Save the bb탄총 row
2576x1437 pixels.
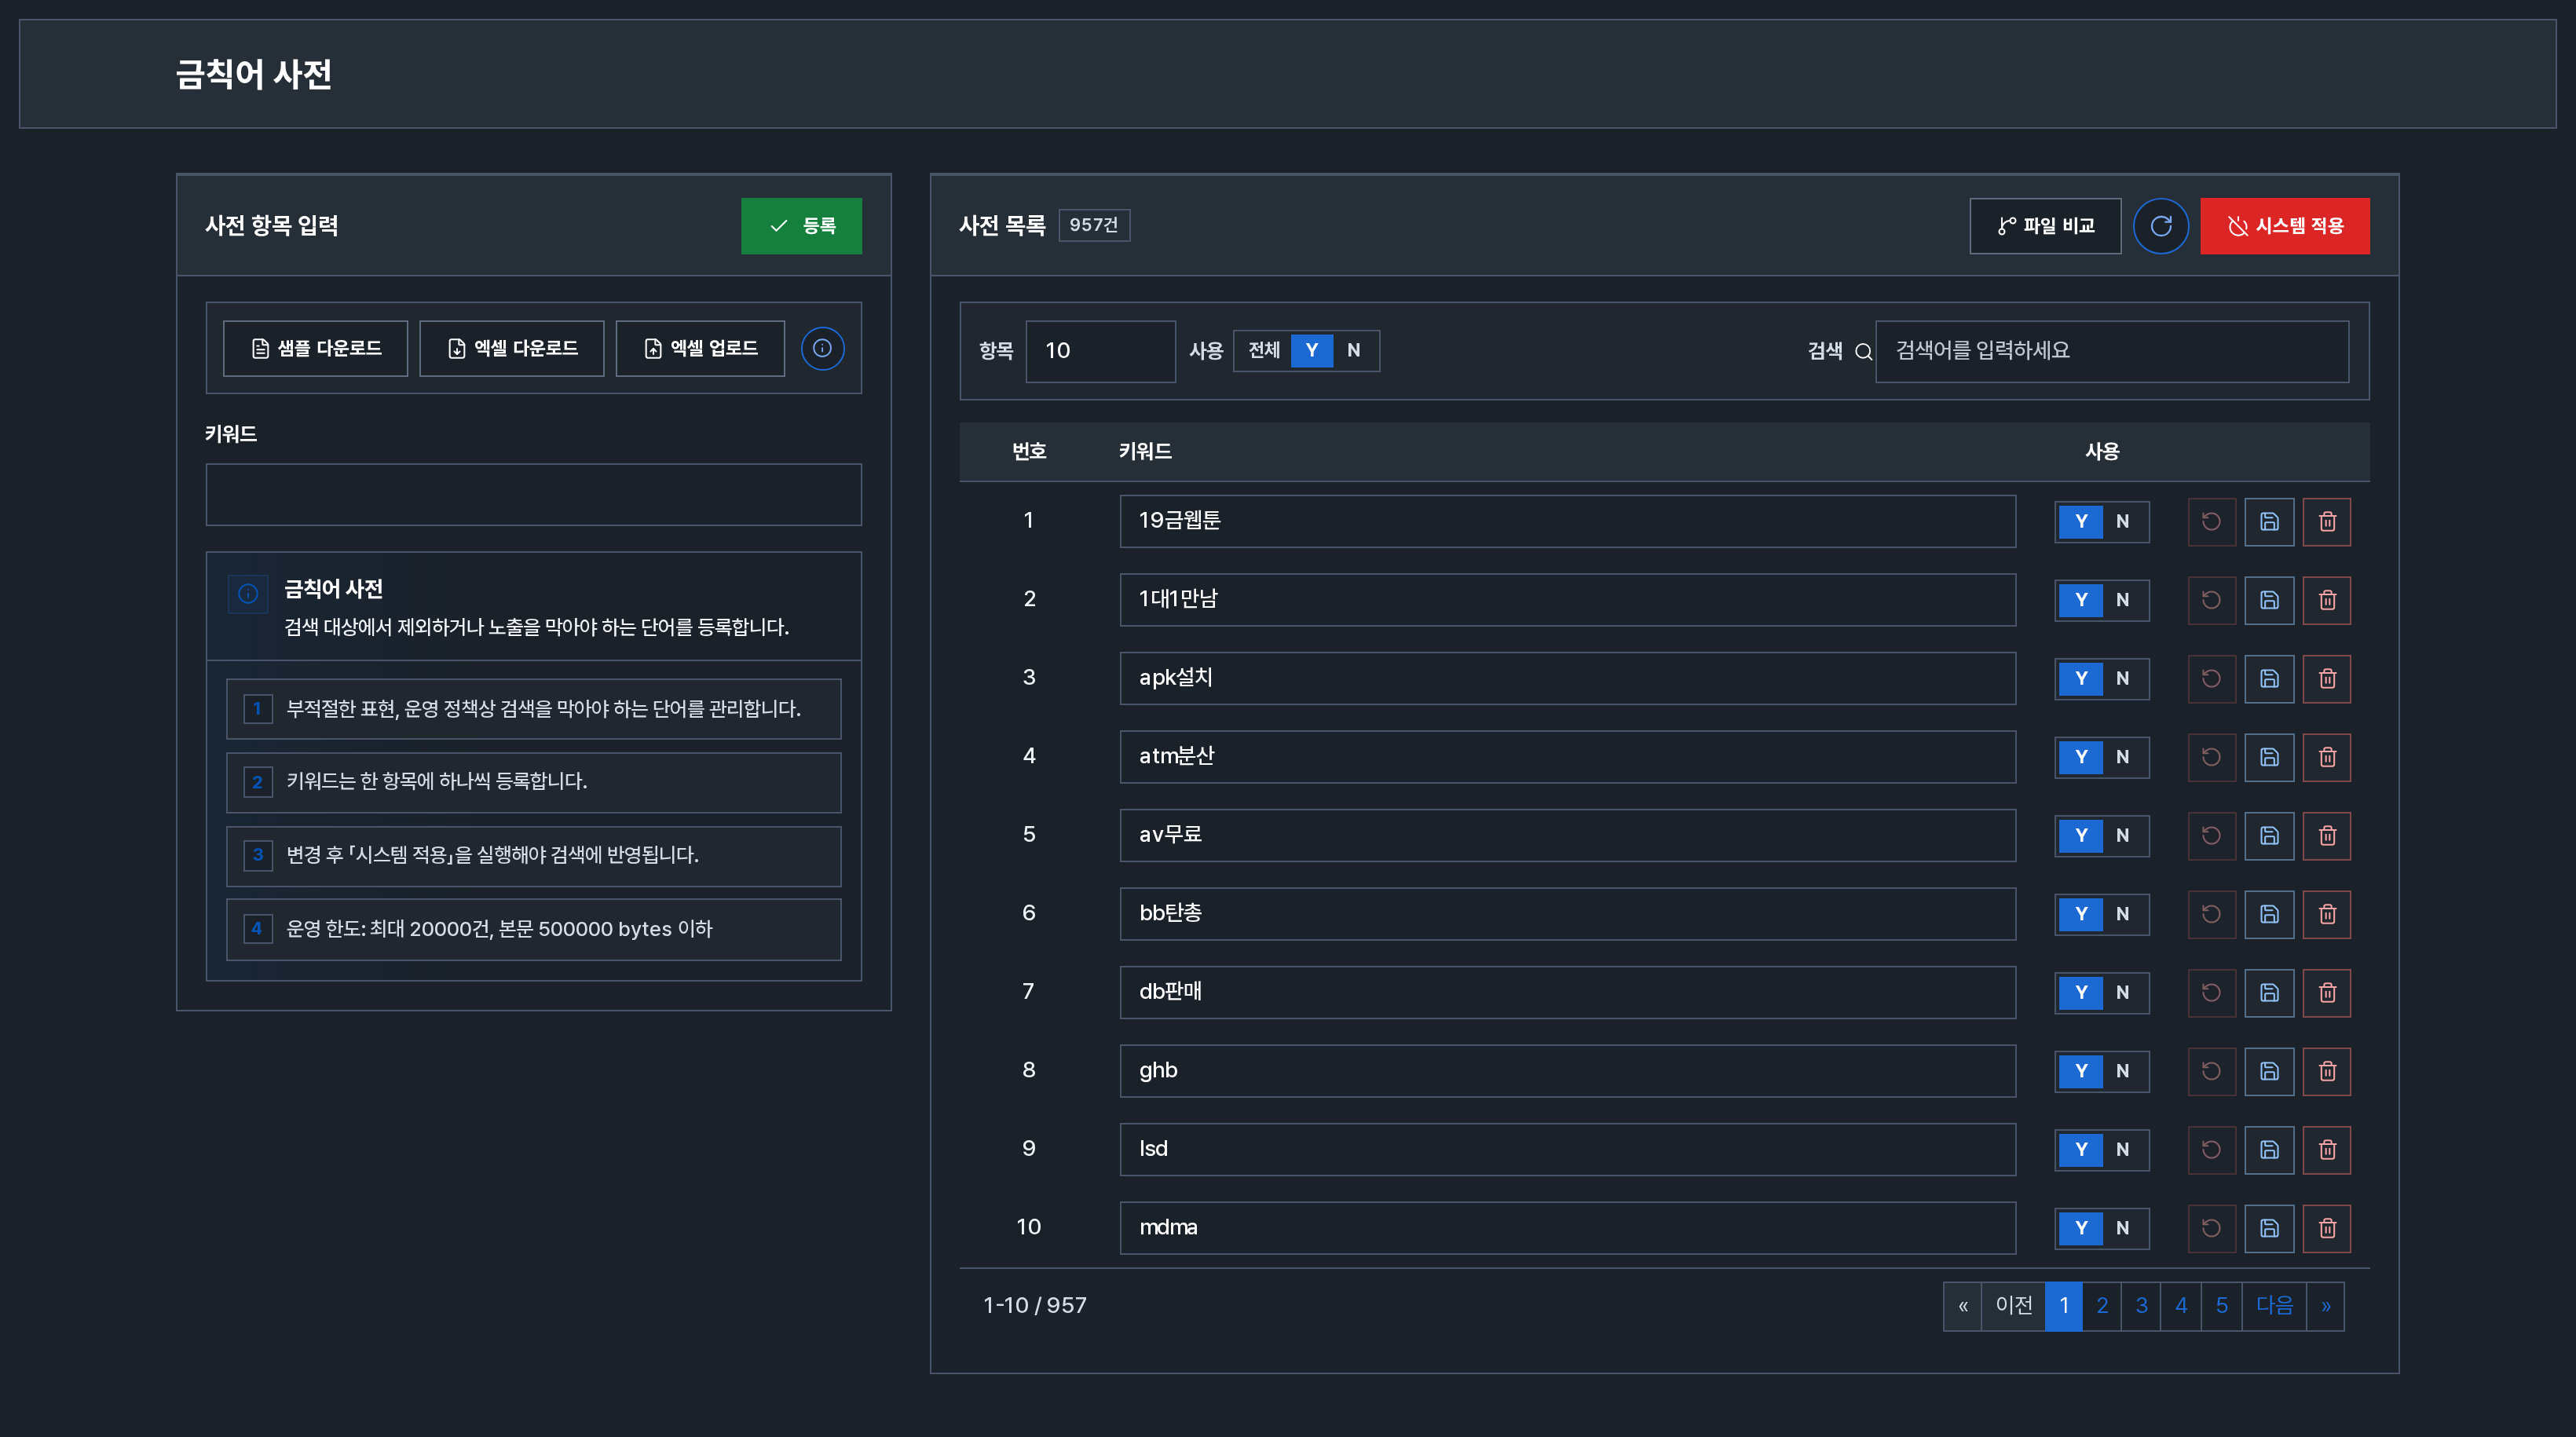coord(2269,914)
